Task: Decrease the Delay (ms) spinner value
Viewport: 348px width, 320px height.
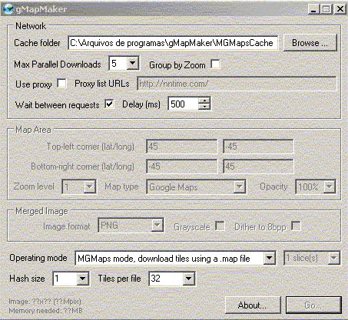Action: pyautogui.click(x=204, y=107)
